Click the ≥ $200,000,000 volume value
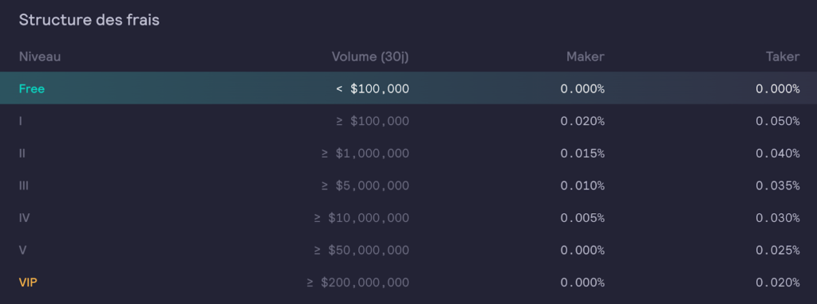The image size is (817, 304). coord(358,283)
